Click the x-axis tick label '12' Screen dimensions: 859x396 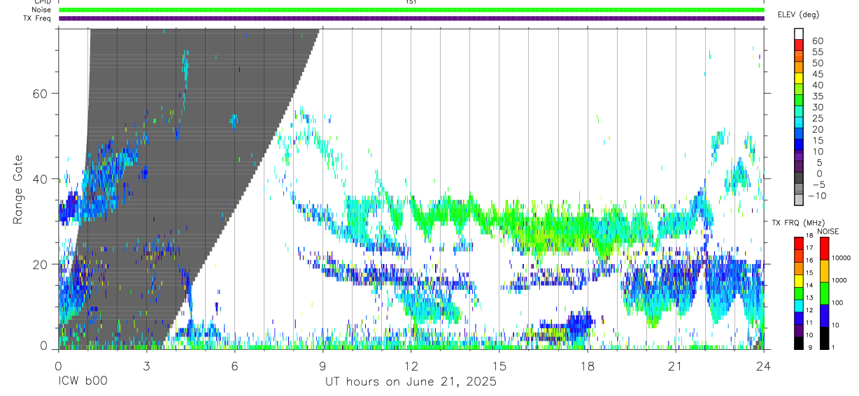pyautogui.click(x=411, y=367)
